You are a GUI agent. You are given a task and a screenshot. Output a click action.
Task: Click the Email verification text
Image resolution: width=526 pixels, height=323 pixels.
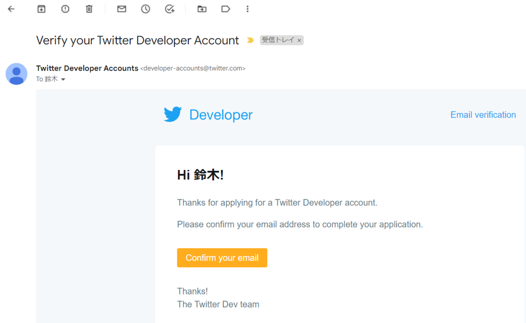click(x=483, y=115)
